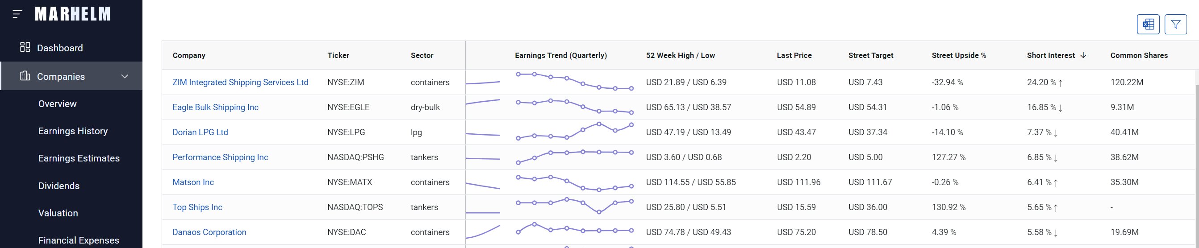Sort by Sector column
Screen dimensions: 1199x248
tap(422, 55)
